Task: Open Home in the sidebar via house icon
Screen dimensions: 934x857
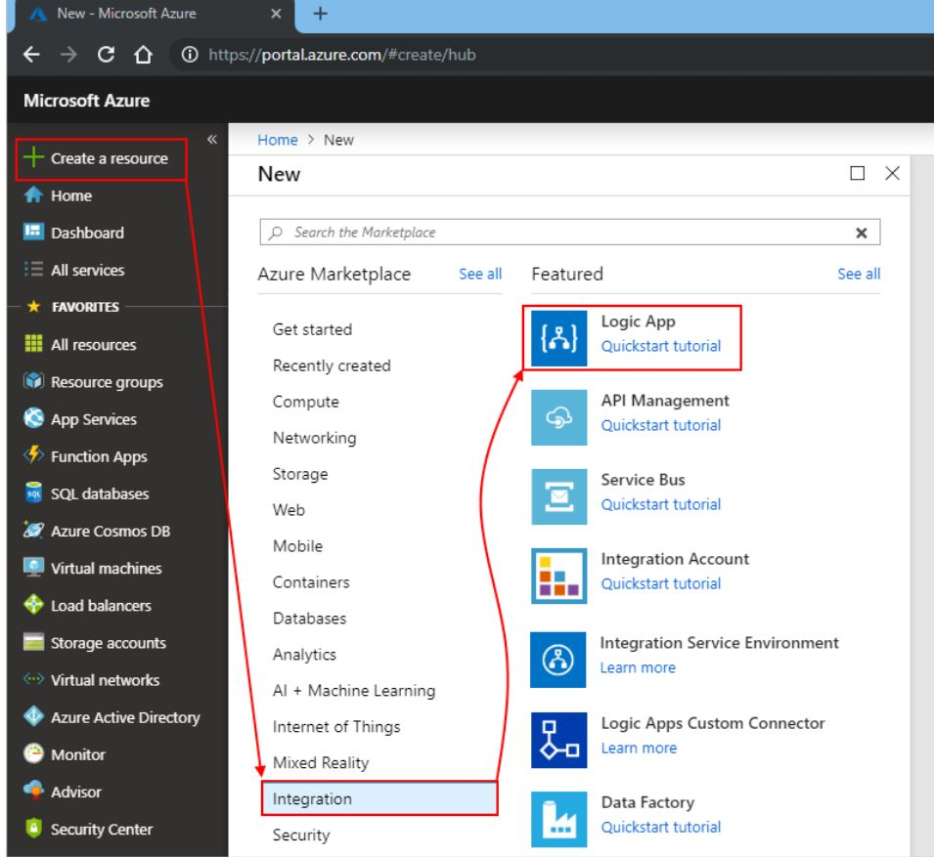Action: pyautogui.click(x=33, y=194)
